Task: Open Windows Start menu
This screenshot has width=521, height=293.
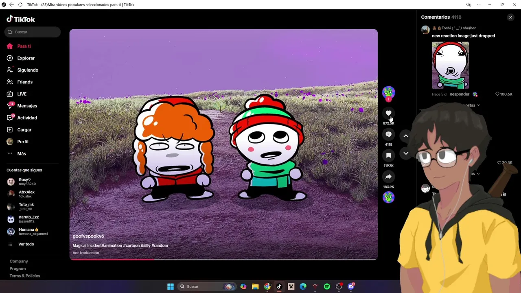Action: pos(171,286)
